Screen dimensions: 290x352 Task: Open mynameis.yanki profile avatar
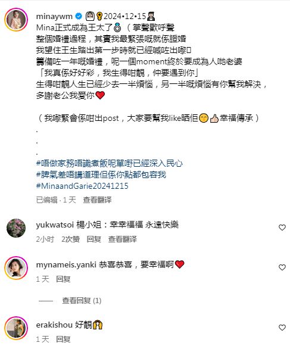click(x=16, y=268)
